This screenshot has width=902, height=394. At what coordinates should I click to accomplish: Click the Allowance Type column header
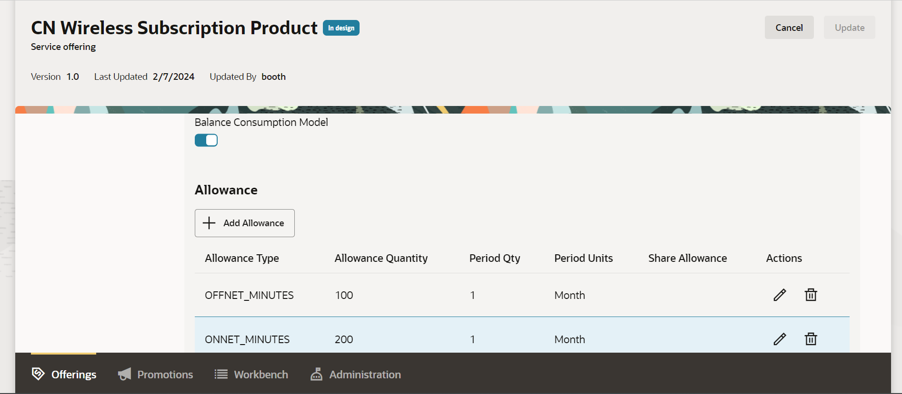point(242,258)
